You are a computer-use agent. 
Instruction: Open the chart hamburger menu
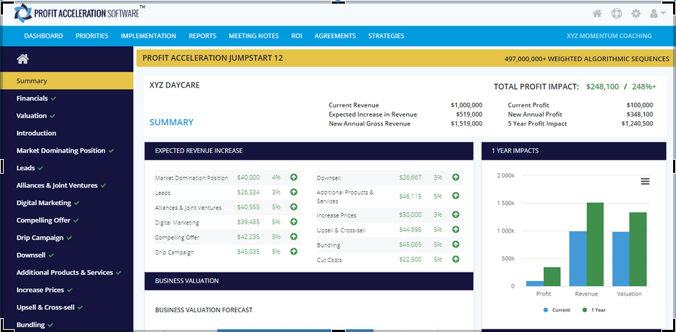click(x=645, y=181)
